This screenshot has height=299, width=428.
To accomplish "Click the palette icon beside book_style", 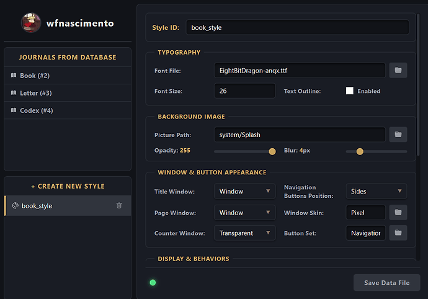I will click(x=16, y=205).
